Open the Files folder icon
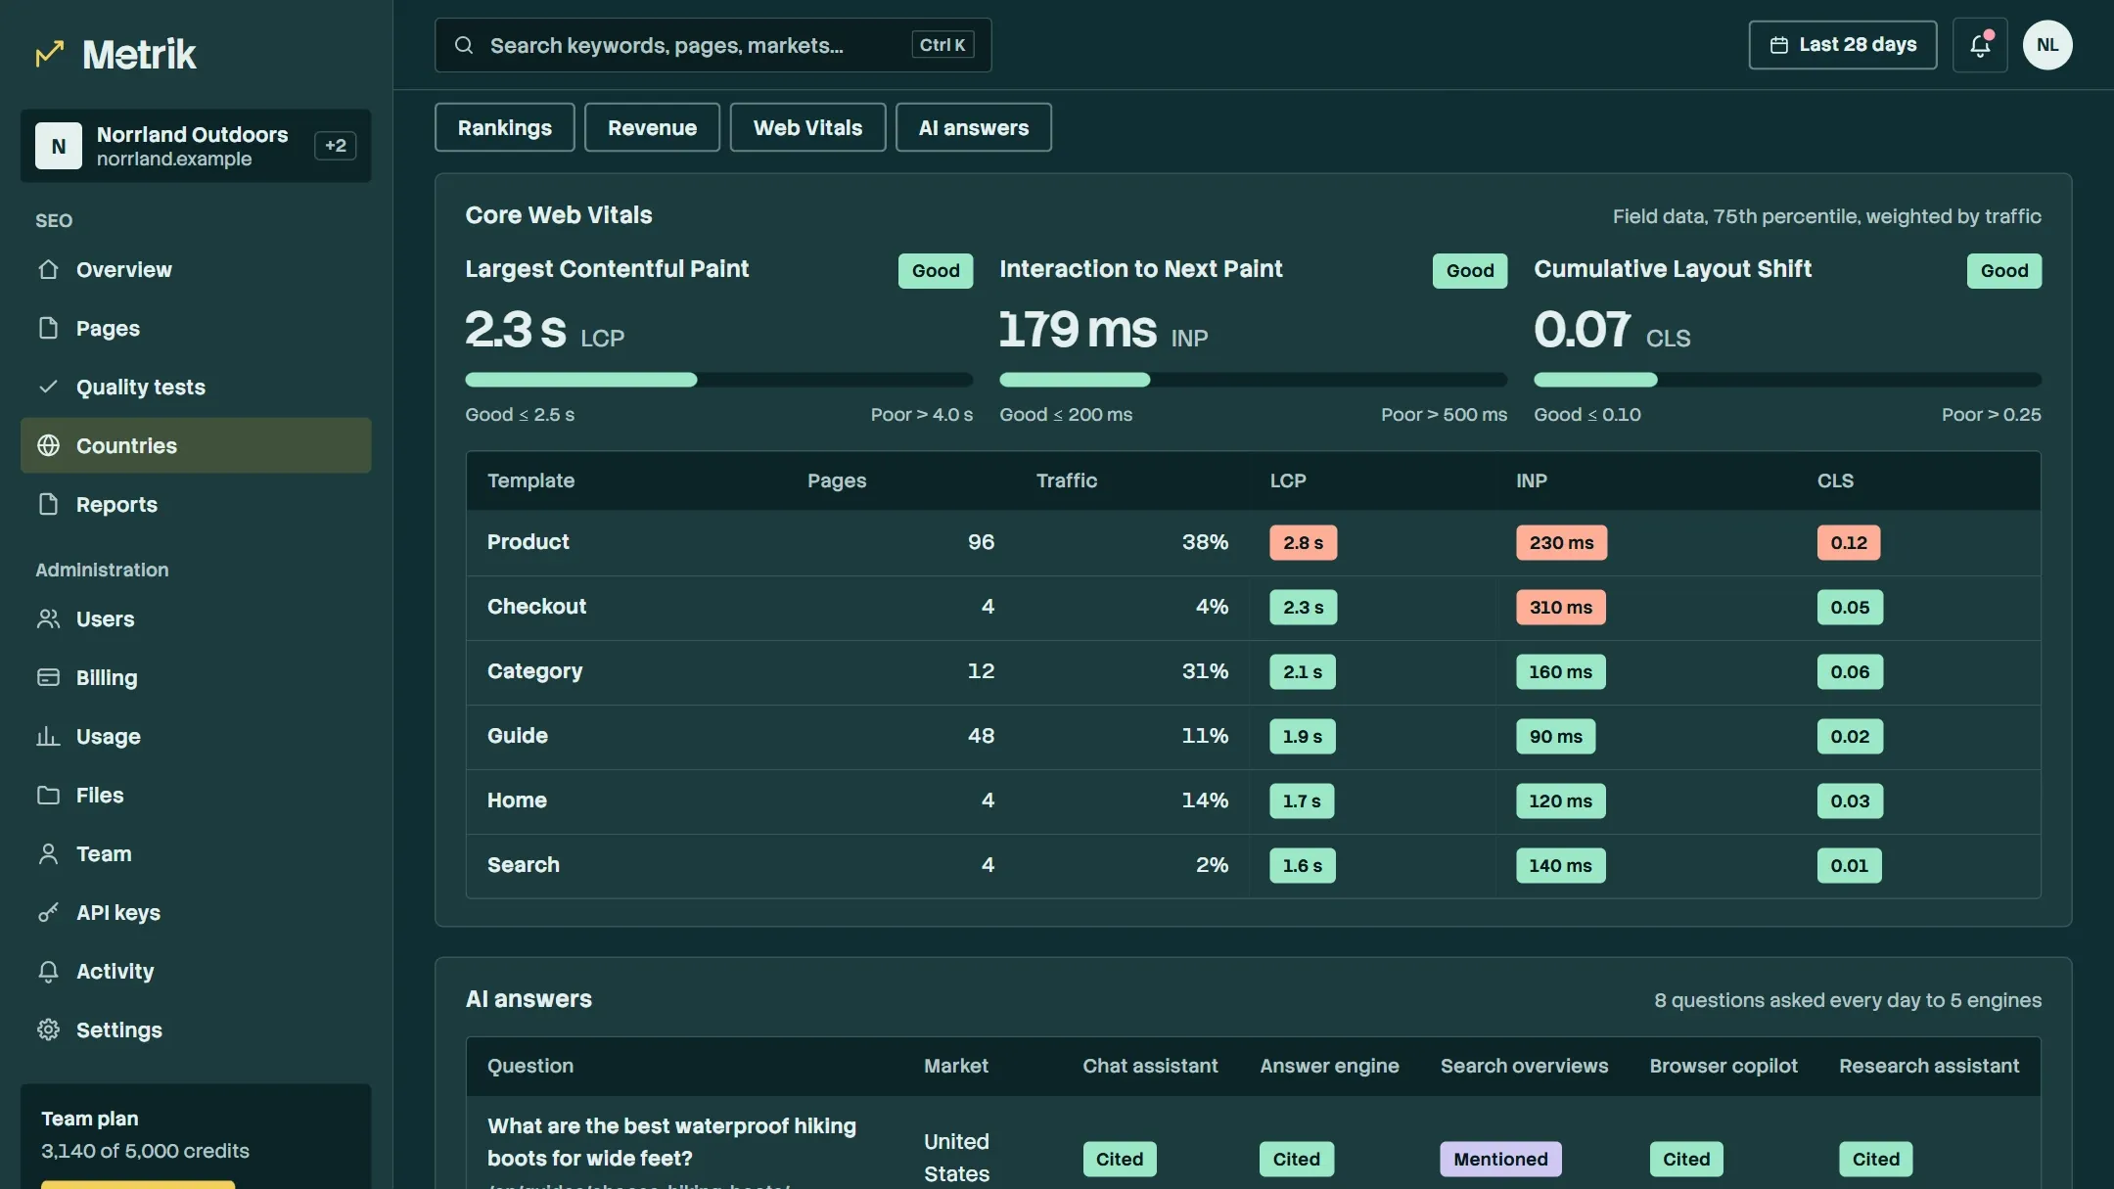The height and width of the screenshot is (1189, 2114). tap(48, 795)
